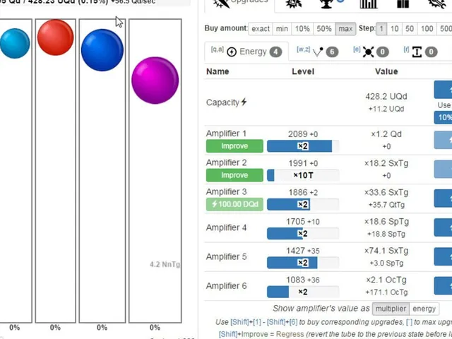Set buy amount to exact
This screenshot has height=339, width=452.
[261, 29]
